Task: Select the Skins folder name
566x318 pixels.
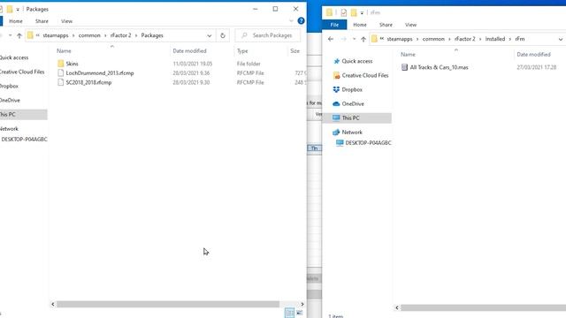Action: click(x=72, y=64)
